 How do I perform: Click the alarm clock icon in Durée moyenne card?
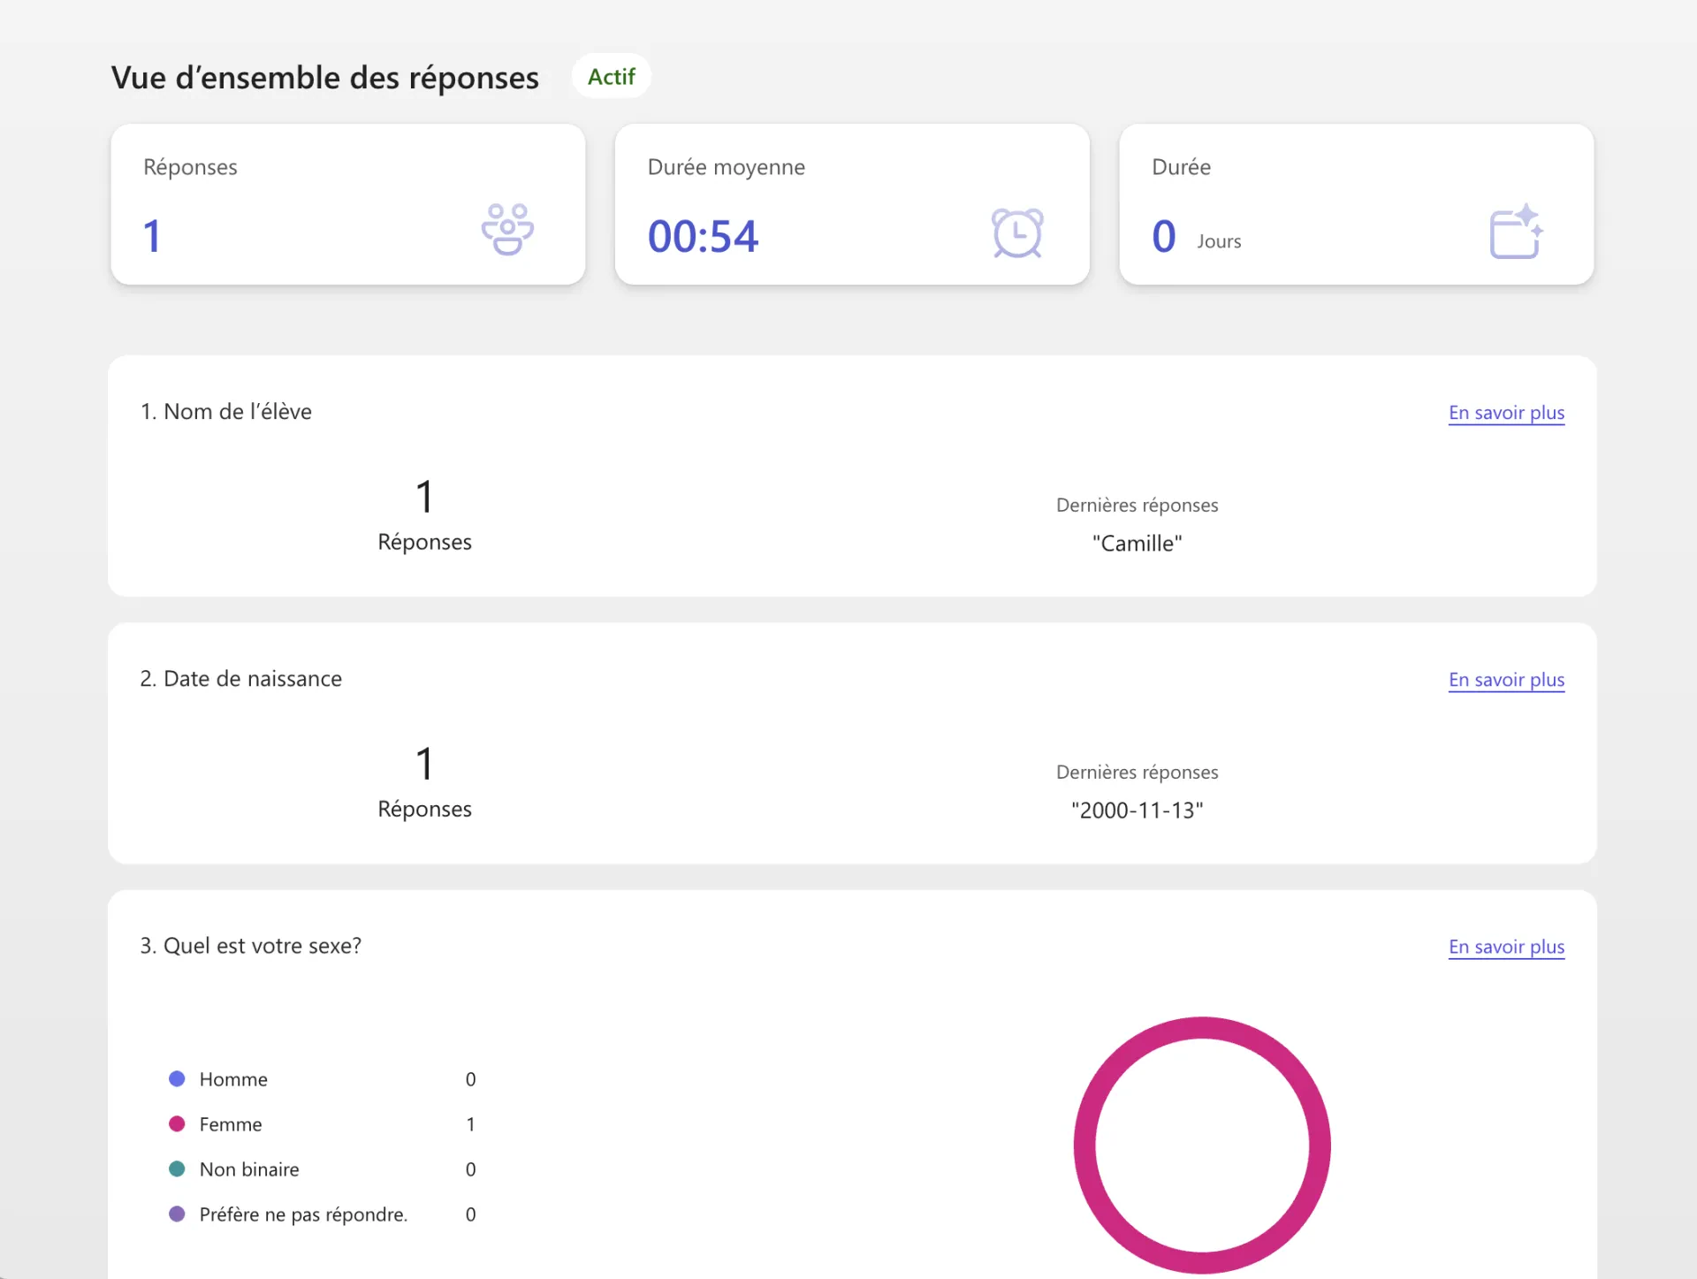click(1017, 232)
